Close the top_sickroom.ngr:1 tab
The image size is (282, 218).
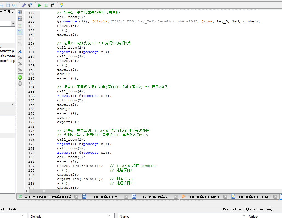coord(225,197)
